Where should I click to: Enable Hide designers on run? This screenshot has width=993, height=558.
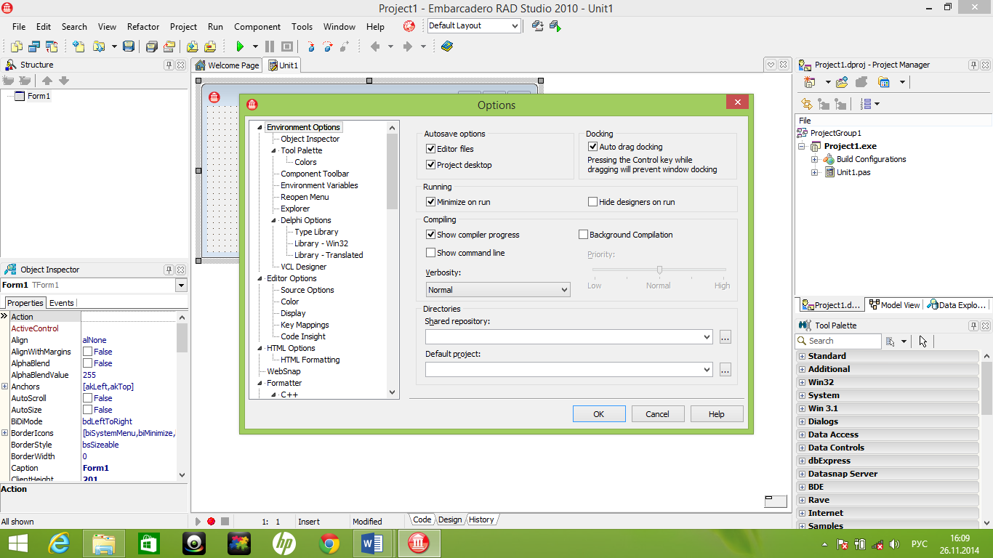point(593,202)
